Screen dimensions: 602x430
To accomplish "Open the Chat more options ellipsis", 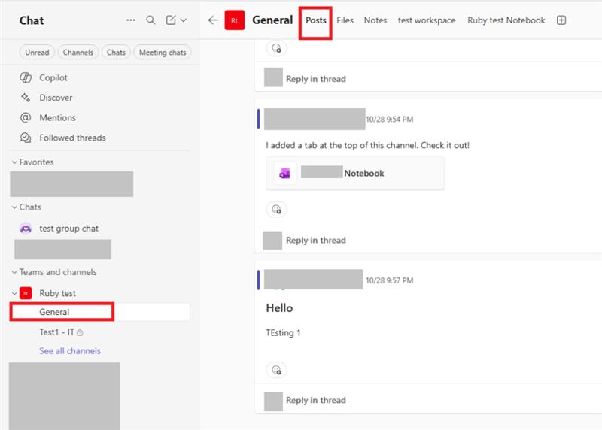I will coord(130,20).
